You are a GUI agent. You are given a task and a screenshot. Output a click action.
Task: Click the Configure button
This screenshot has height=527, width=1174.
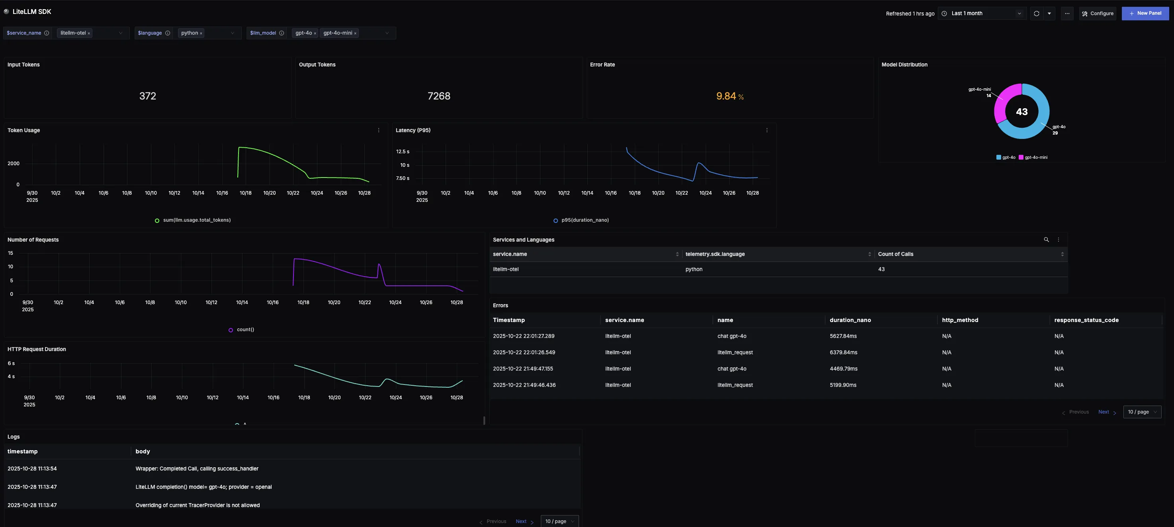[x=1098, y=13]
